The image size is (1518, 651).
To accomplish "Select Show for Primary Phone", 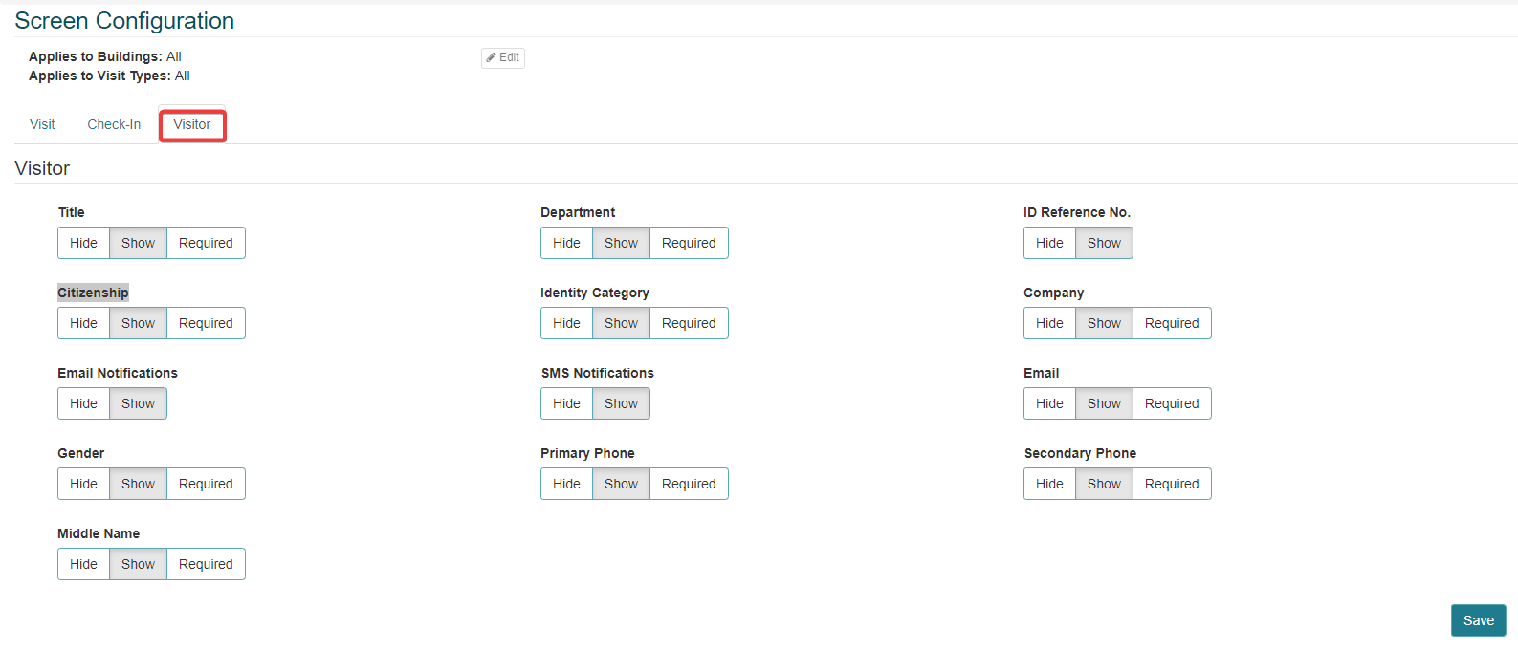I will (x=621, y=484).
